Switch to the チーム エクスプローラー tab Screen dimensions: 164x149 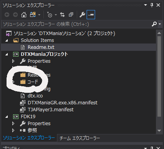(80, 138)
